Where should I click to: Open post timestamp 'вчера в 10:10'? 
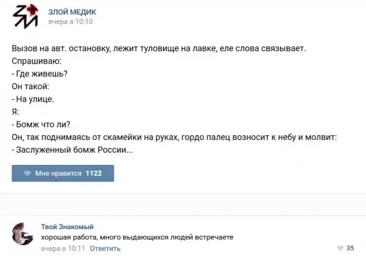pyautogui.click(x=70, y=21)
